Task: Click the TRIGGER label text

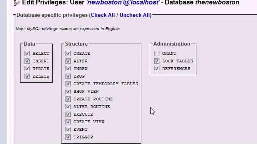Action: click(x=83, y=137)
